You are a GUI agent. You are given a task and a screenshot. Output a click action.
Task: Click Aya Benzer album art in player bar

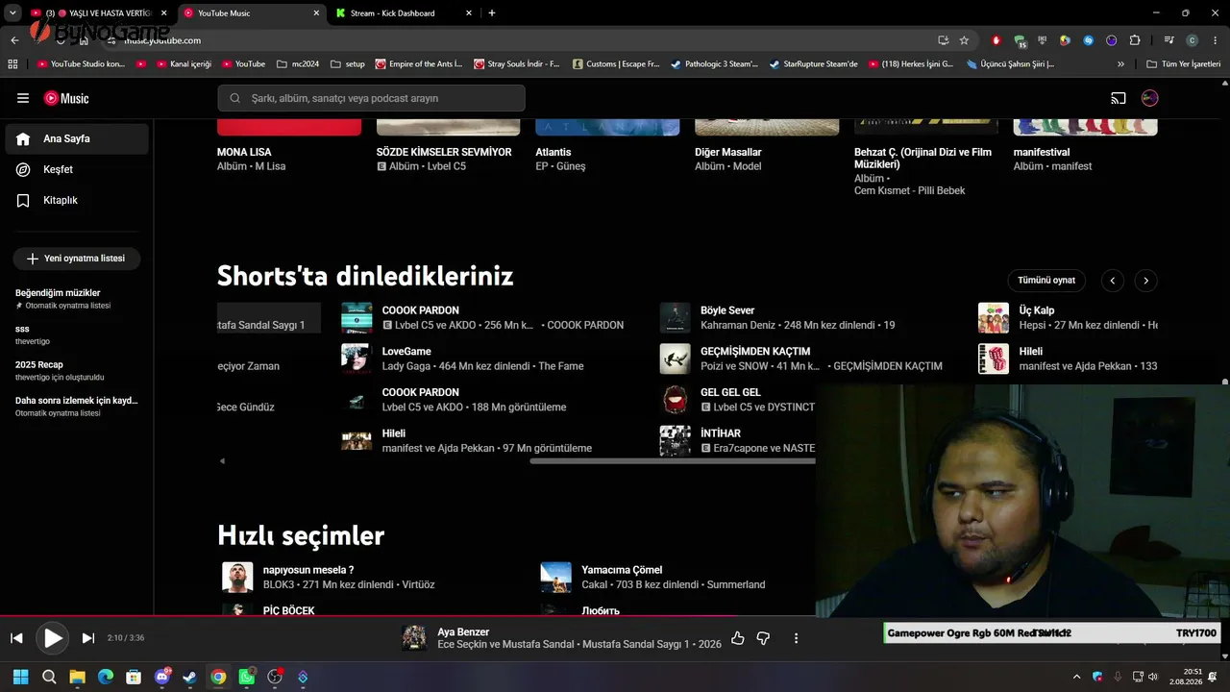click(x=414, y=638)
